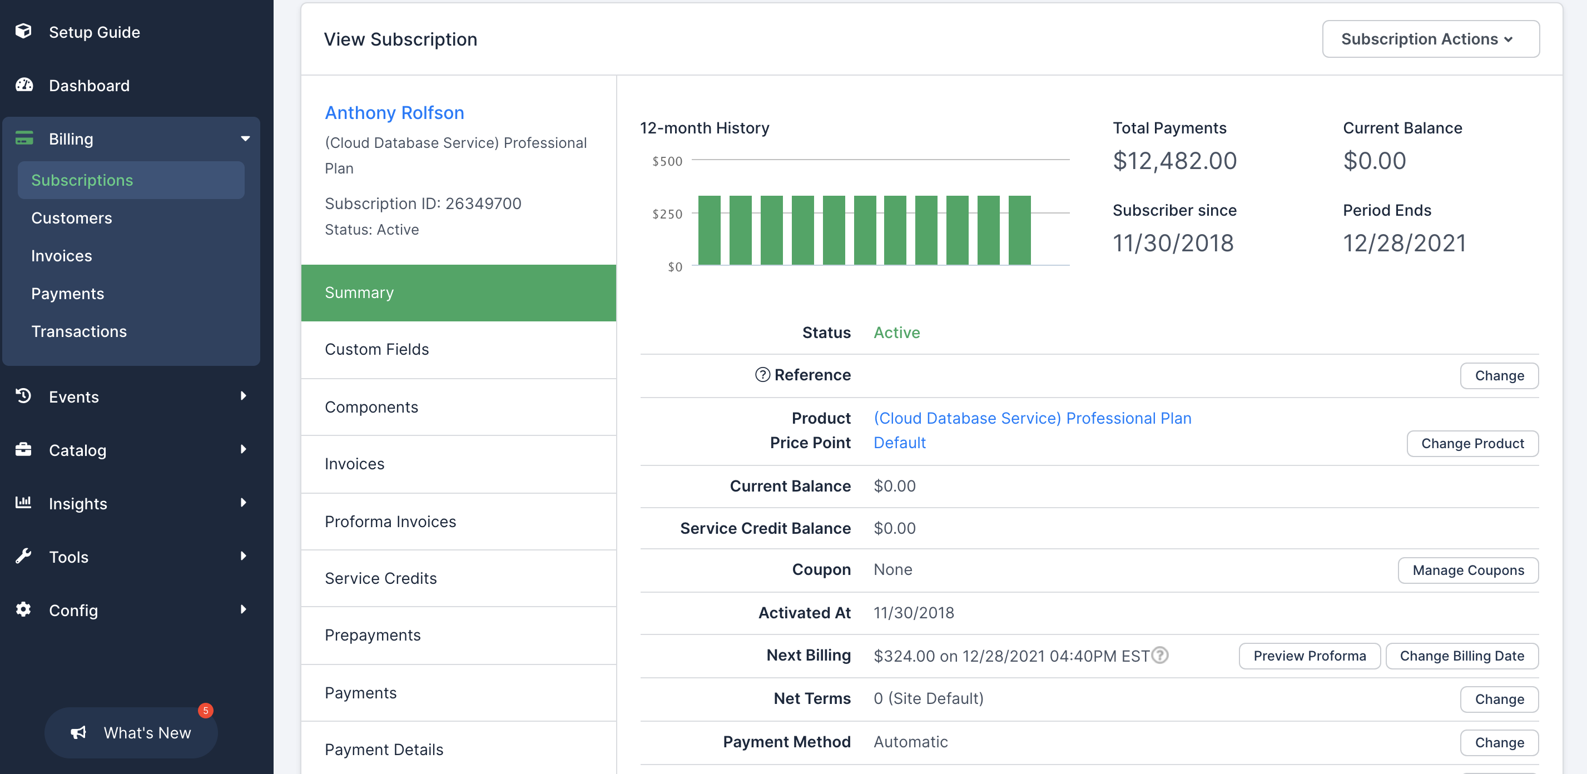
Task: Click the Billing credit card icon
Action: click(x=24, y=138)
